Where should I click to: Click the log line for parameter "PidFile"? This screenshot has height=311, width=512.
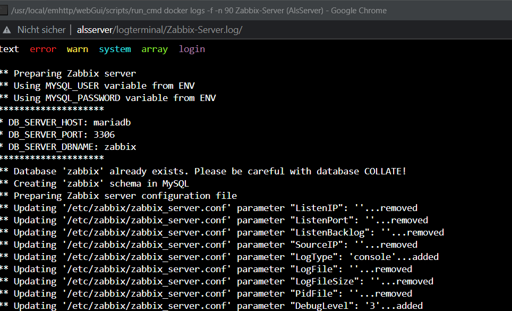(206, 293)
